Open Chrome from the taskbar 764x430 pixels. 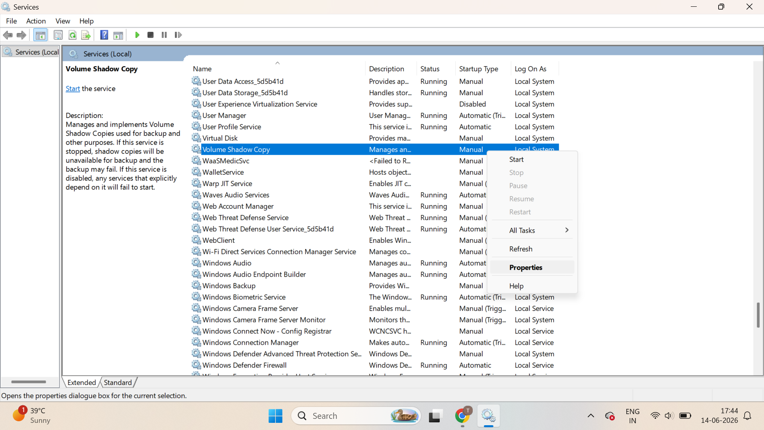coord(462,416)
